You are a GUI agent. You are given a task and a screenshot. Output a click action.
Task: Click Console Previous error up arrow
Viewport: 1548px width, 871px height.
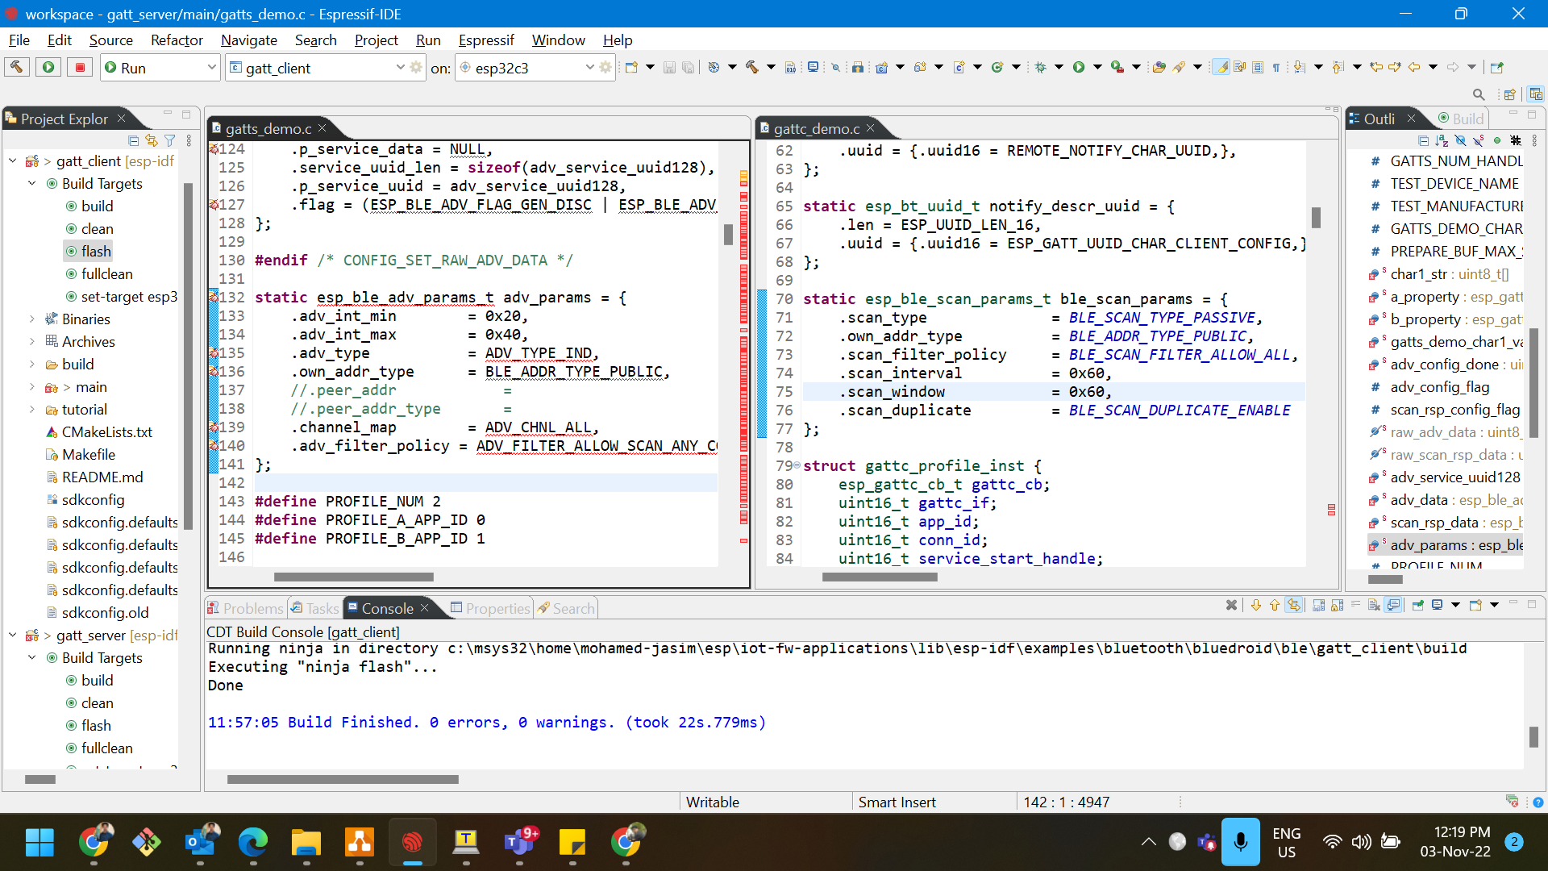[1275, 605]
